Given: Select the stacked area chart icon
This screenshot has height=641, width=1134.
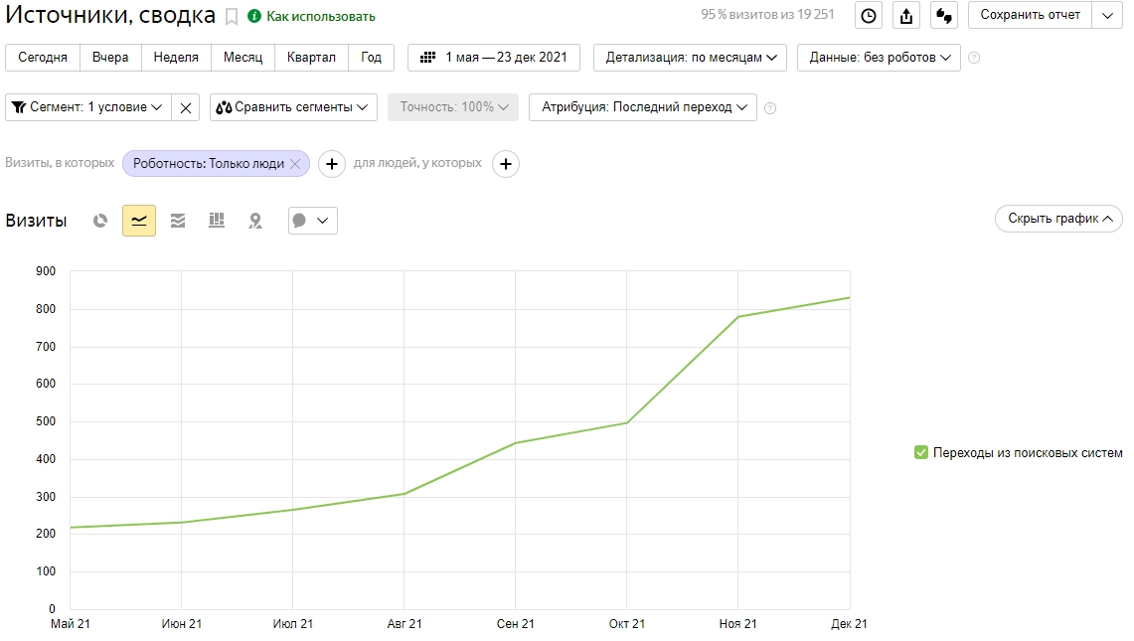Looking at the screenshot, I should (x=178, y=221).
